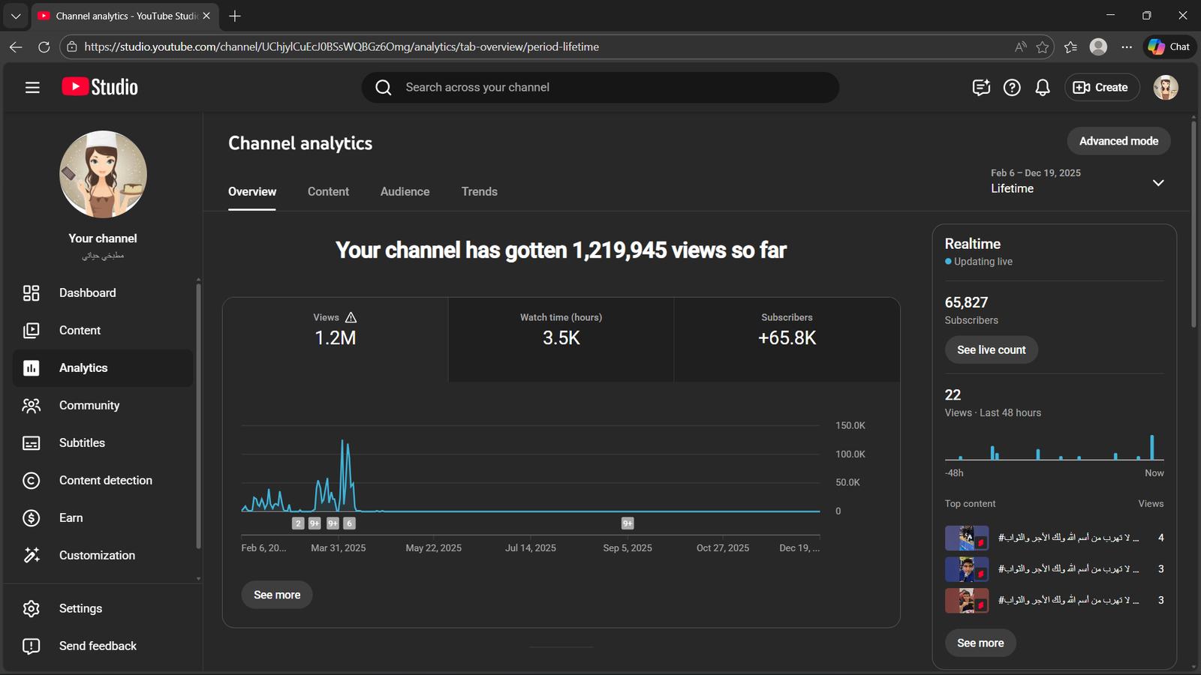Click the See live count button

(x=991, y=350)
